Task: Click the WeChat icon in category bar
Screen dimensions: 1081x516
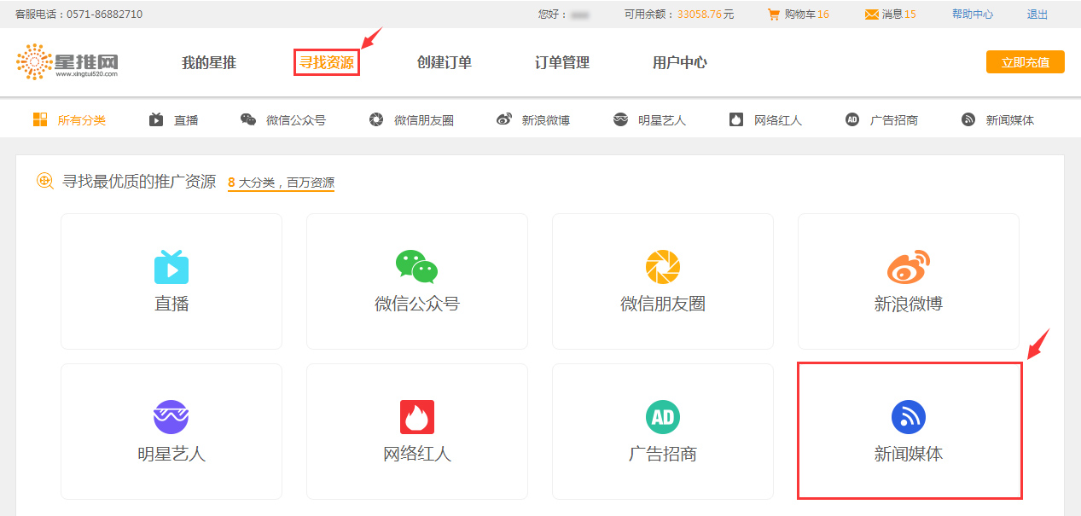Action: tap(248, 119)
